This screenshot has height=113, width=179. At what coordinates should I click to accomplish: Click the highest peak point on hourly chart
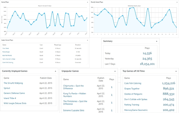(133, 8)
